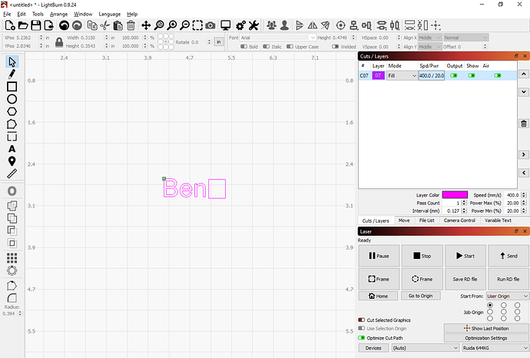Choose the Measure ruler tool
The width and height of the screenshot is (530, 358).
[x=12, y=174]
